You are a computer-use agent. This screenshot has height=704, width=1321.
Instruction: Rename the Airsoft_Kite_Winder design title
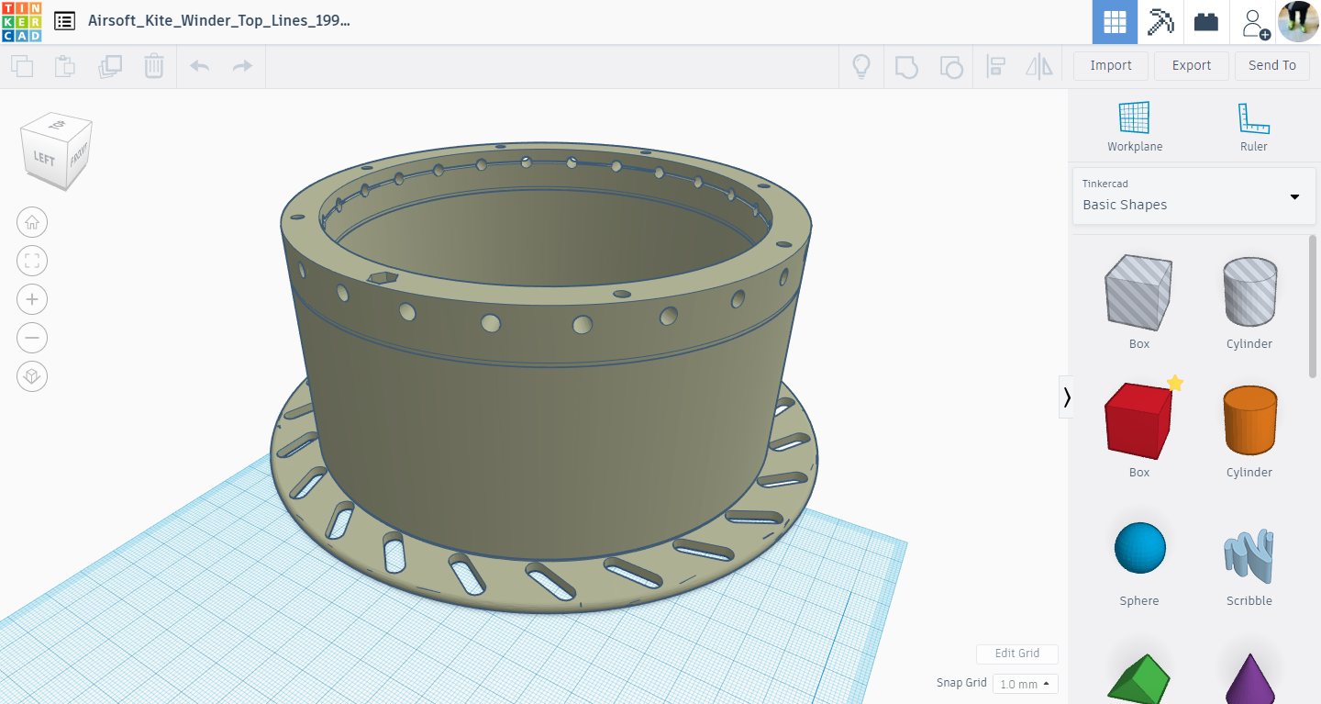219,21
